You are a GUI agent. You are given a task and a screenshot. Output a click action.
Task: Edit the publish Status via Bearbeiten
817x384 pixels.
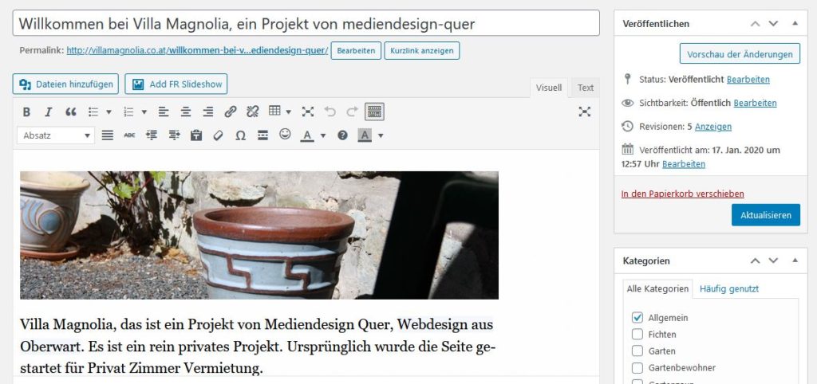tap(748, 80)
